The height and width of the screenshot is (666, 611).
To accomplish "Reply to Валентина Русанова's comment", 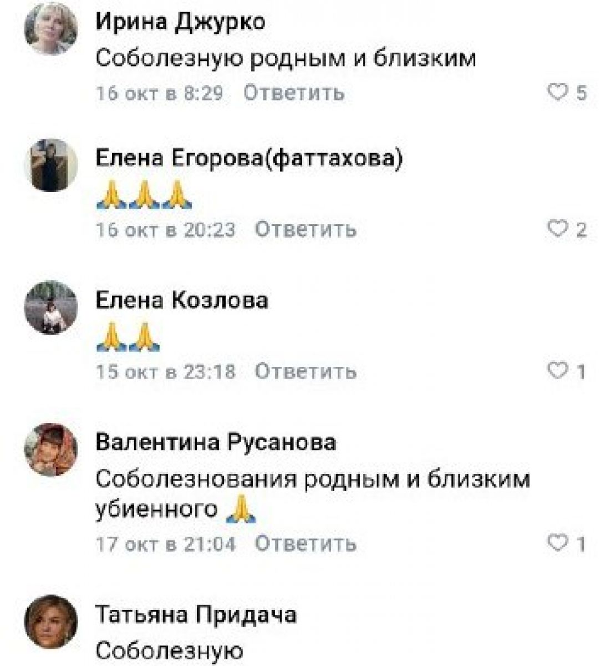I will click(305, 543).
